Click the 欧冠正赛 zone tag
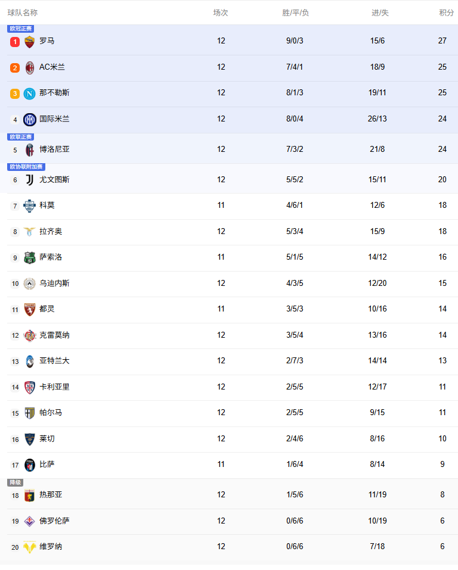Viewport: 458px width, 570px height. point(21,29)
